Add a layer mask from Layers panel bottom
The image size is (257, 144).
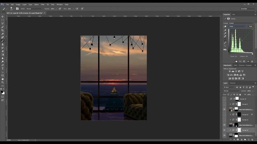(238, 140)
